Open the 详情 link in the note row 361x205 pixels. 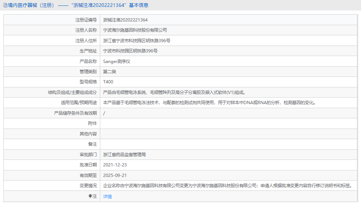107,197
